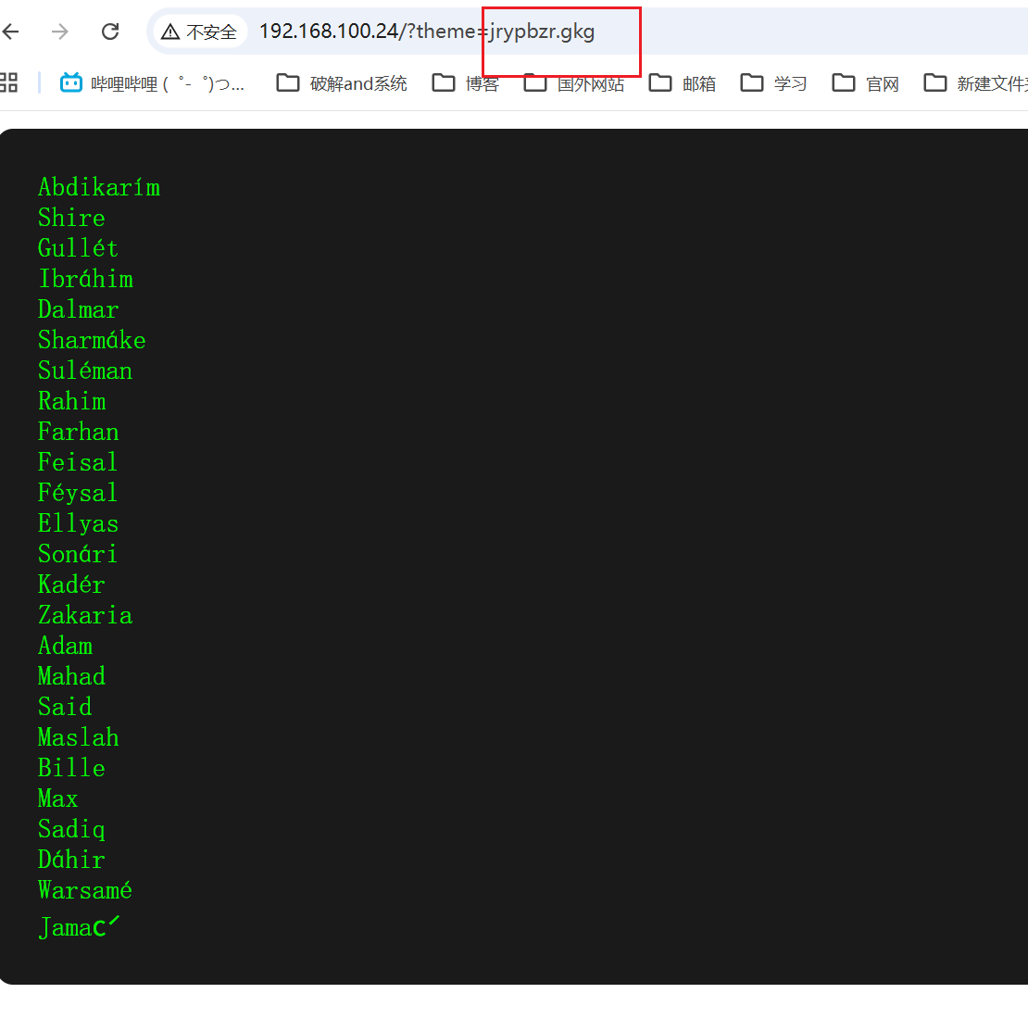Click the 不安全 security warning indicator
Viewport: 1028px width, 1031px height.
(200, 32)
